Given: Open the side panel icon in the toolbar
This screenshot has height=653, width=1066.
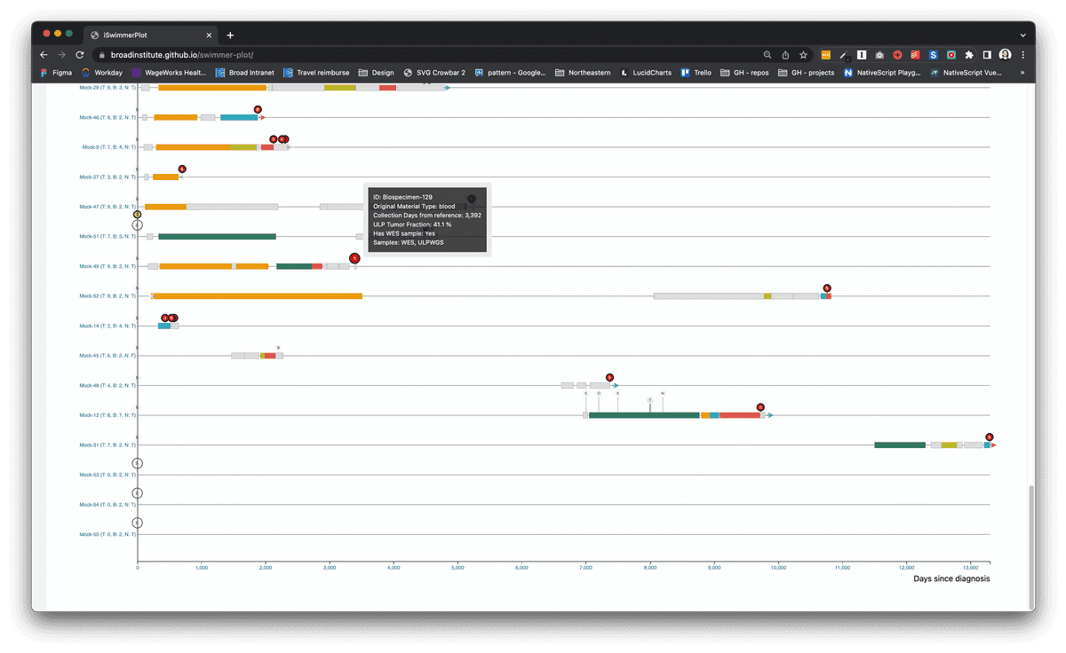Looking at the screenshot, I should click(x=987, y=54).
